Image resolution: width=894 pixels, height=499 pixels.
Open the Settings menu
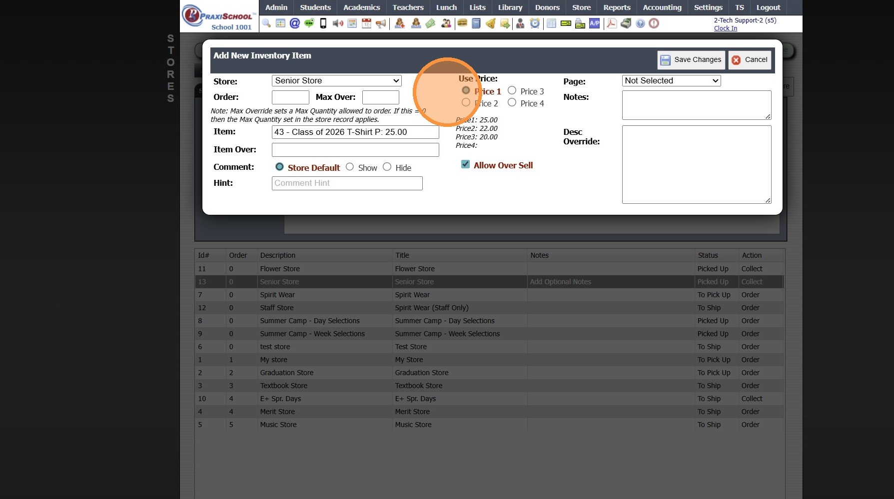coord(708,7)
